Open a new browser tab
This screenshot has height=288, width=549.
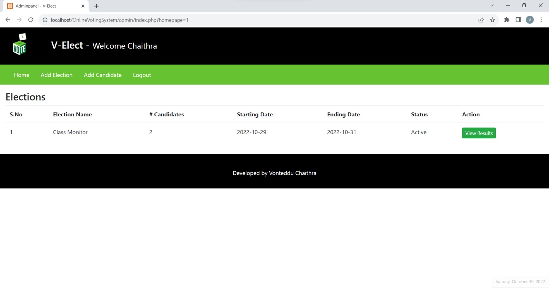[x=96, y=6]
